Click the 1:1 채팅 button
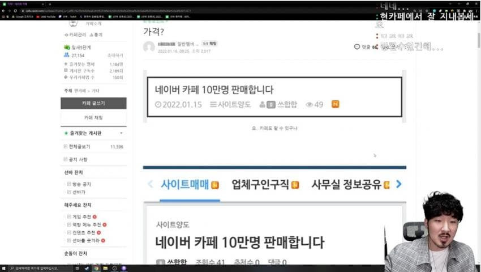This screenshot has width=481, height=272. tap(209, 44)
